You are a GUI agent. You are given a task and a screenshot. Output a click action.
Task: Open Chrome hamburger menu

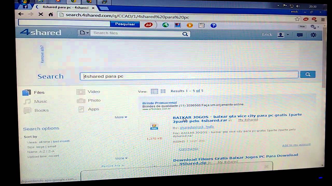[x=323, y=20]
